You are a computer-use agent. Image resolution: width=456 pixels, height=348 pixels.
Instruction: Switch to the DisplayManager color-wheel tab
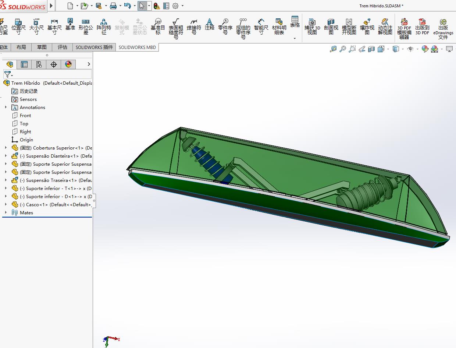click(68, 64)
